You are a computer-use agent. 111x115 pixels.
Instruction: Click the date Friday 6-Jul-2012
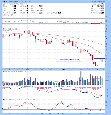pyautogui.click(x=98, y=4)
